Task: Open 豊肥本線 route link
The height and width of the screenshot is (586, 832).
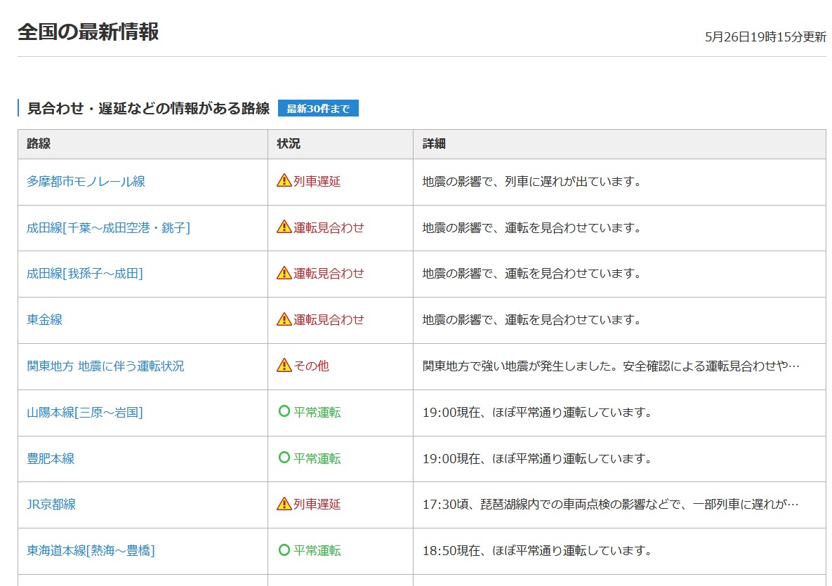Action: [x=51, y=458]
